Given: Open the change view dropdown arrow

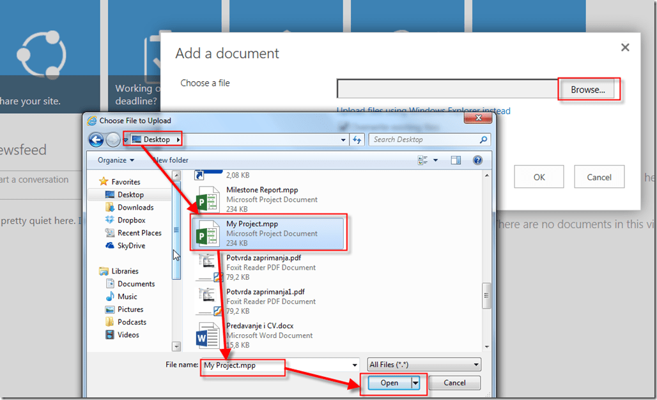Looking at the screenshot, I should [x=436, y=160].
